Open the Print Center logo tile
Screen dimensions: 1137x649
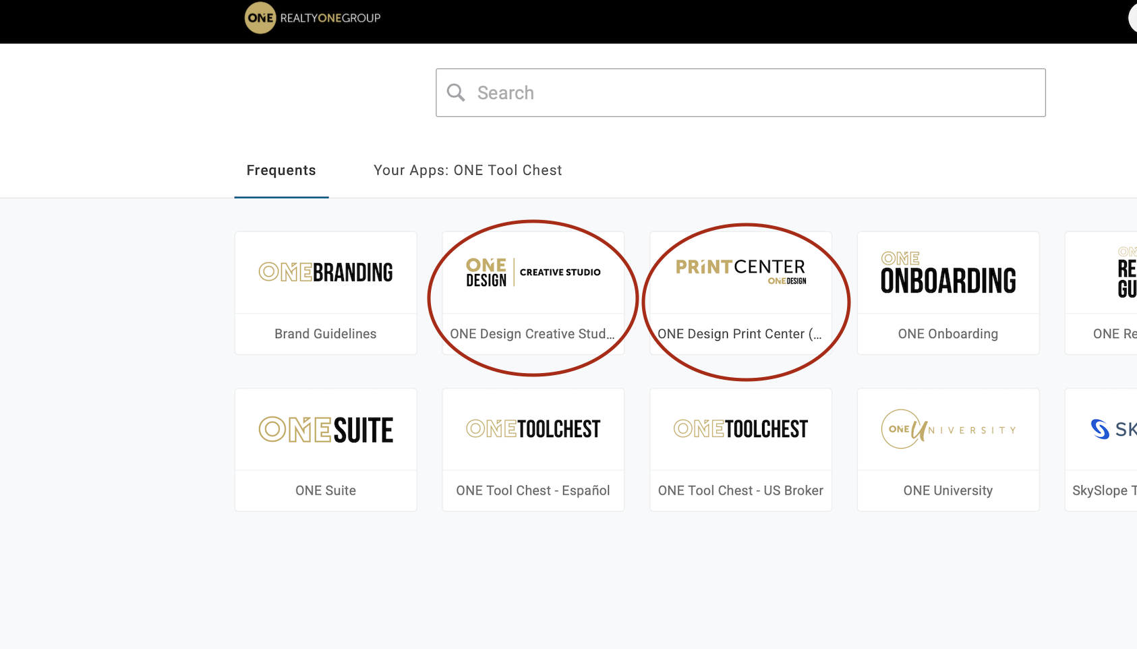[x=740, y=272]
